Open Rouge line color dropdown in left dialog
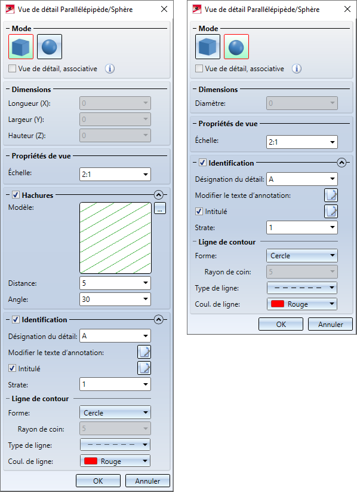The image size is (357, 492). coord(115,461)
